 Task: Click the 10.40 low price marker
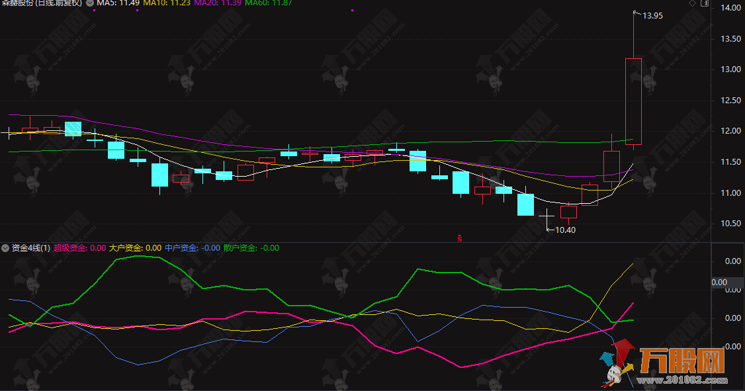point(564,230)
